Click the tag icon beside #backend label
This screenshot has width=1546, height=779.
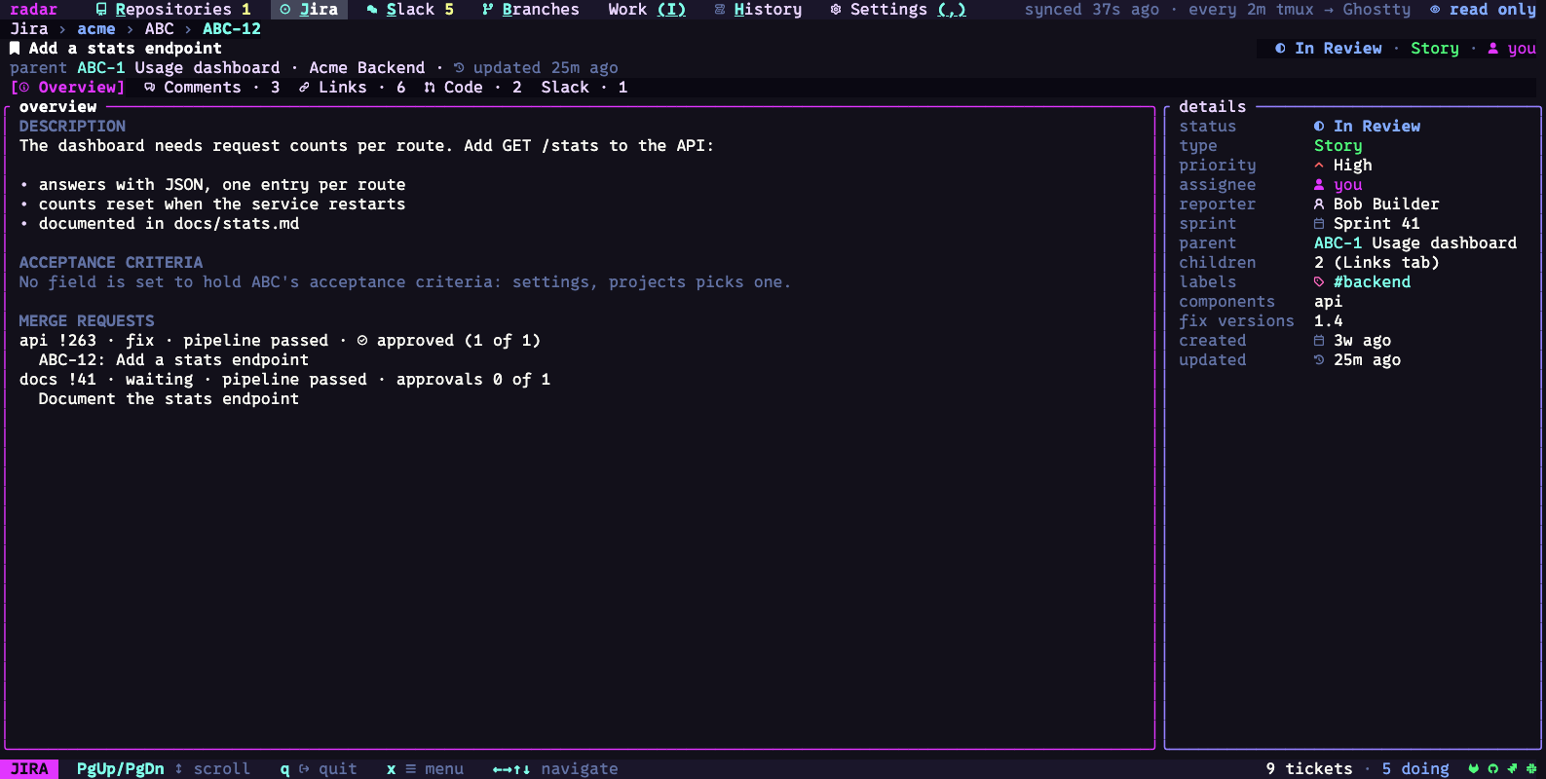click(1319, 281)
